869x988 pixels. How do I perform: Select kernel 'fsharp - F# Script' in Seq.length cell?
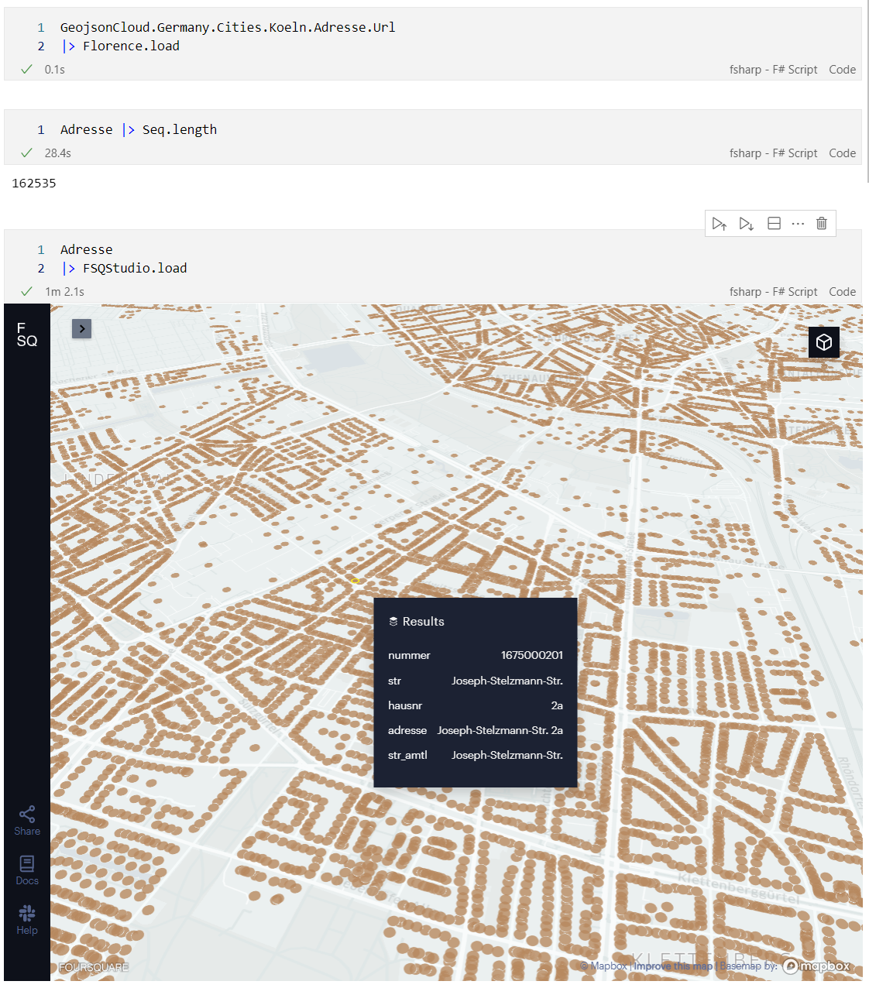coord(773,153)
